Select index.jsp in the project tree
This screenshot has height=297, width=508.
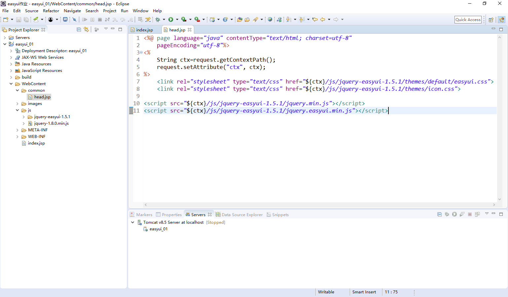36,143
